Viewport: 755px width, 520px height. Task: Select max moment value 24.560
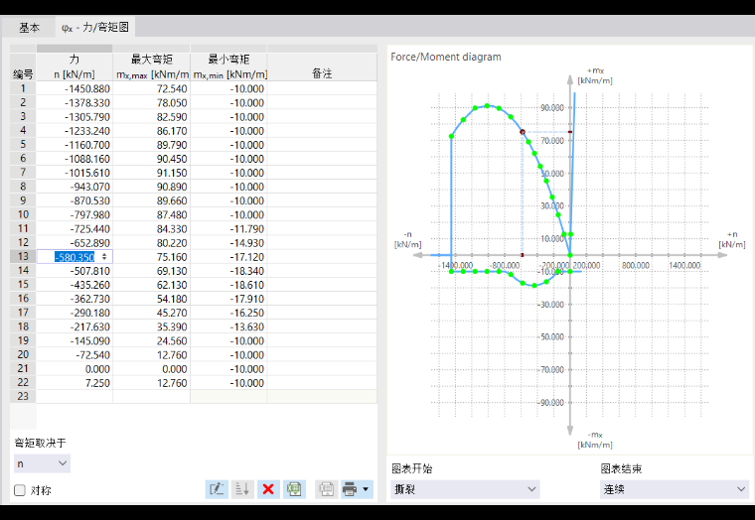tap(152, 341)
